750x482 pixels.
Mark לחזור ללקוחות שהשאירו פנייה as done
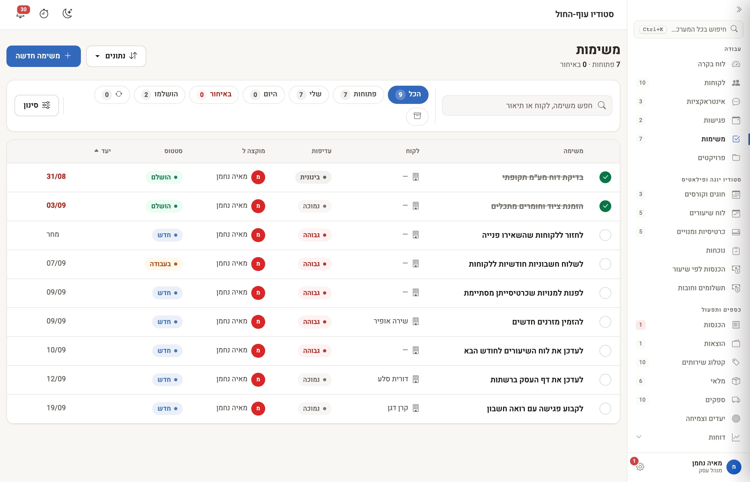click(x=605, y=235)
